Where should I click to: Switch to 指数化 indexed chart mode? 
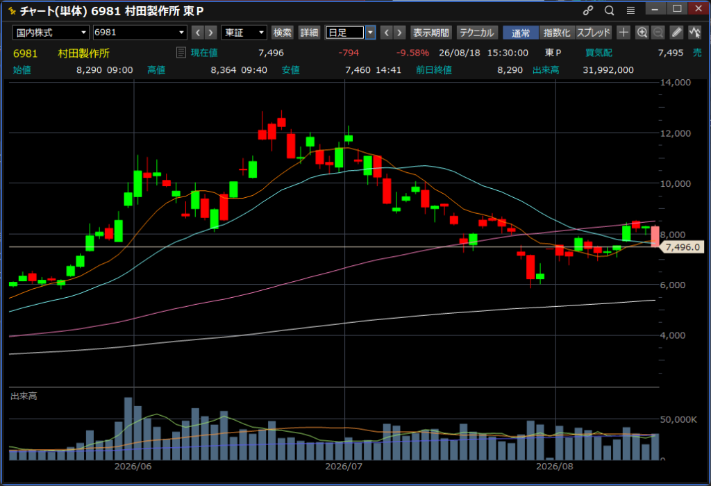(557, 33)
